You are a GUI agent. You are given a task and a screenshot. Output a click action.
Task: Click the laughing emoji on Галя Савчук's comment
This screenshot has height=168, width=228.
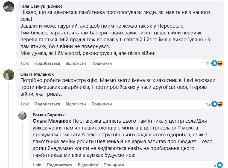coord(220,63)
